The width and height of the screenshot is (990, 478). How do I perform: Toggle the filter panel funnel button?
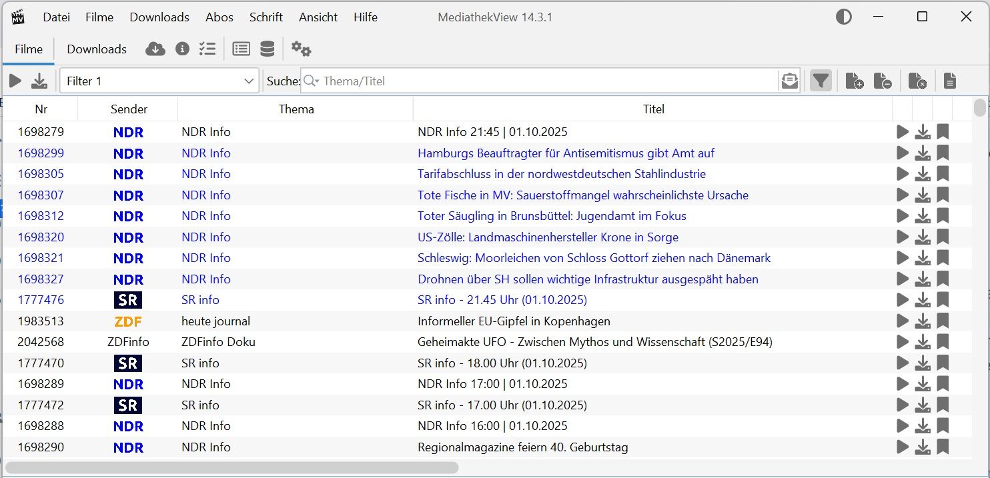tap(821, 81)
